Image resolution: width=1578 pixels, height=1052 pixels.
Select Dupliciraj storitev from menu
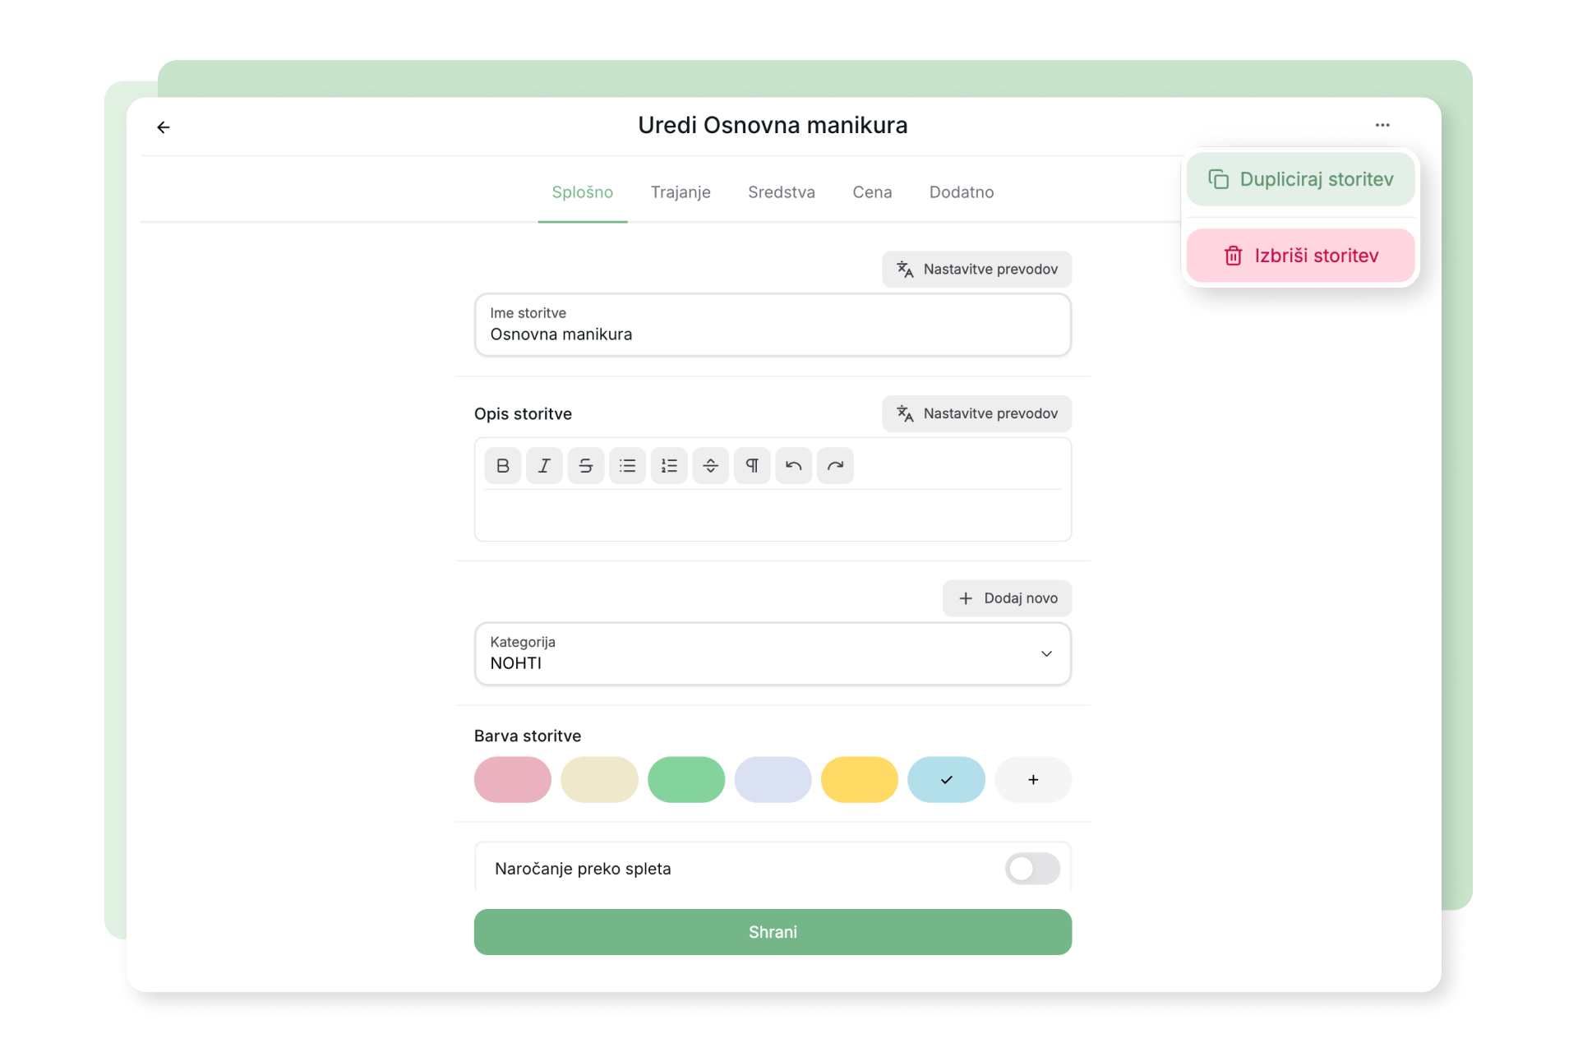1299,179
